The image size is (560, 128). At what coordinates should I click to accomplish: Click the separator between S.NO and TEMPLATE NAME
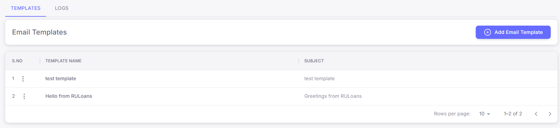coord(40,61)
